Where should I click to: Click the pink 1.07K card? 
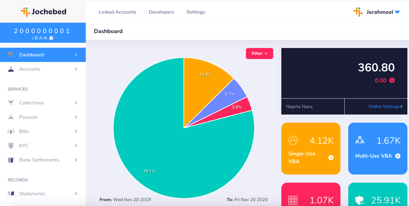click(x=311, y=194)
